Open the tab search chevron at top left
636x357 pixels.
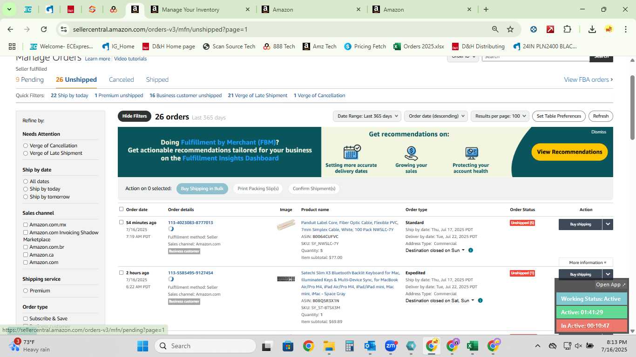[x=9, y=9]
